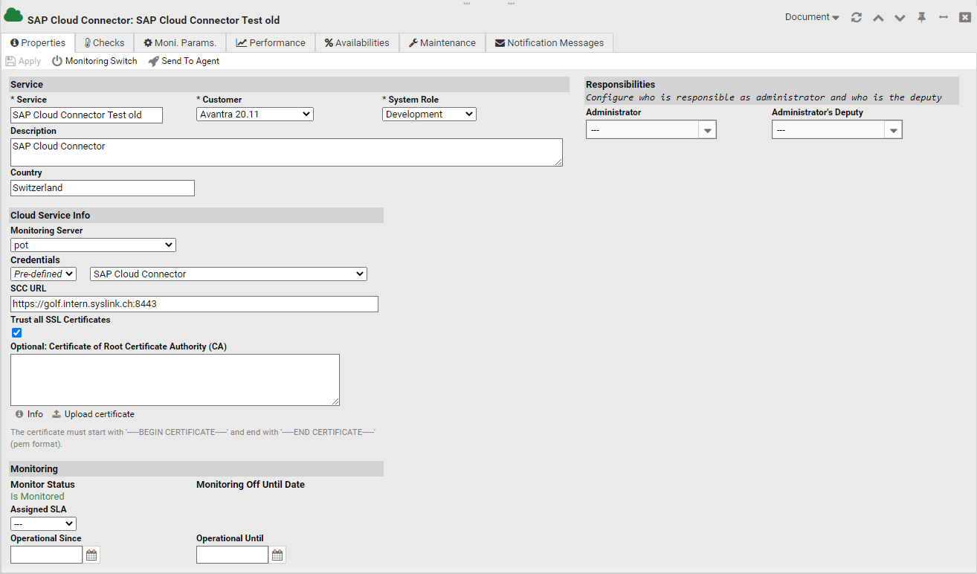977x574 pixels.
Task: Open the Administrator dropdown arrow
Action: [x=708, y=131]
